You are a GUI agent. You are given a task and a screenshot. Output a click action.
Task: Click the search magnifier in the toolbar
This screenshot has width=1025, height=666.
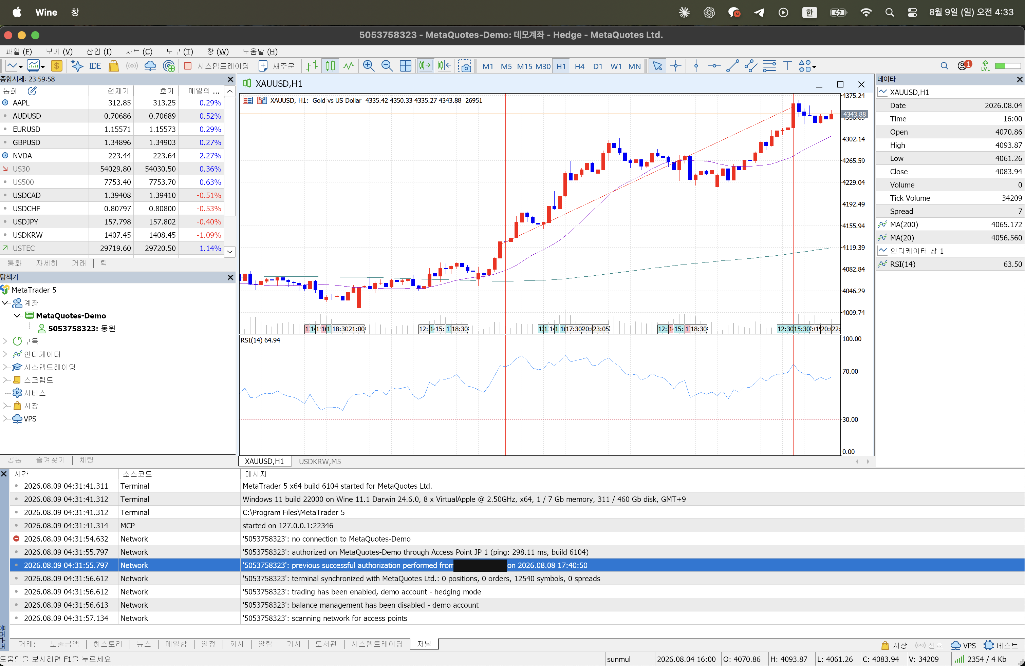click(x=944, y=66)
